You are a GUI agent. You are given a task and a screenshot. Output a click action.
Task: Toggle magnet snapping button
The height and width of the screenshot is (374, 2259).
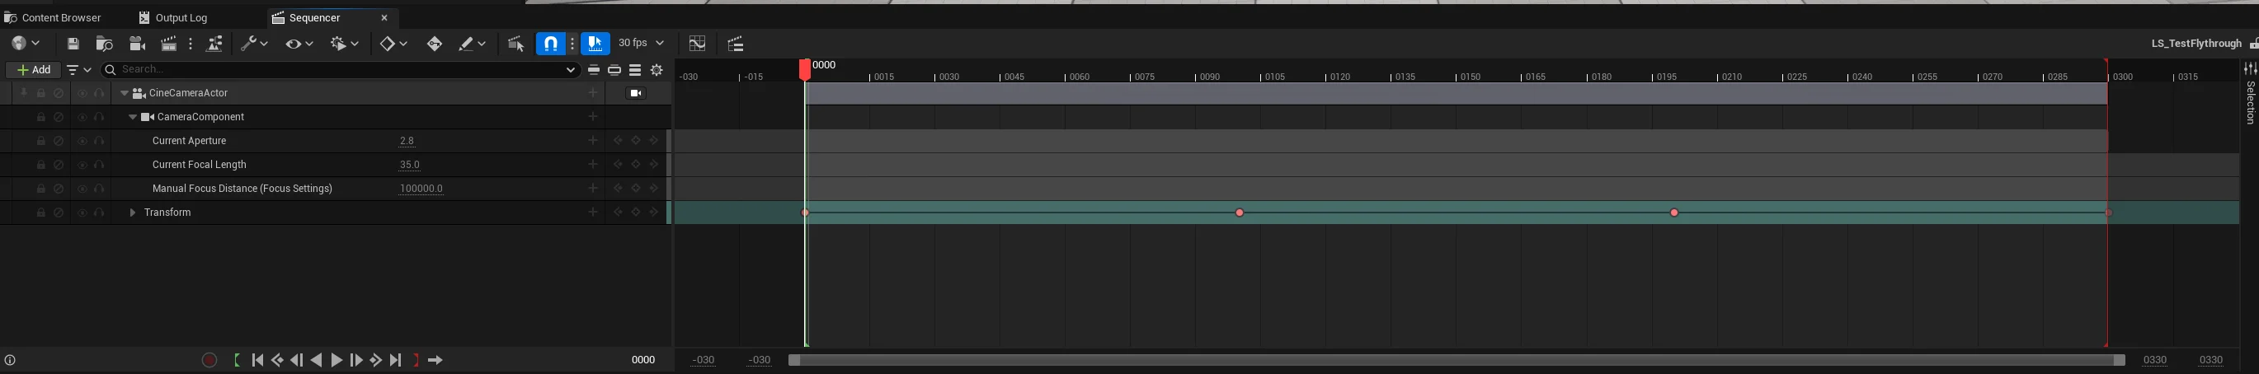[x=551, y=43]
